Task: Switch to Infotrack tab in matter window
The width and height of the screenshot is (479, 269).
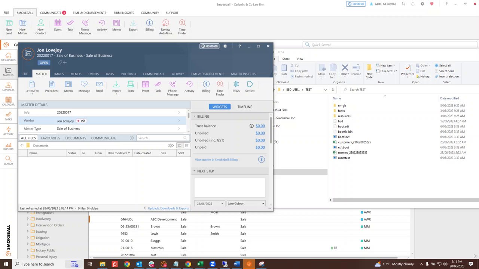Action: 128,74
